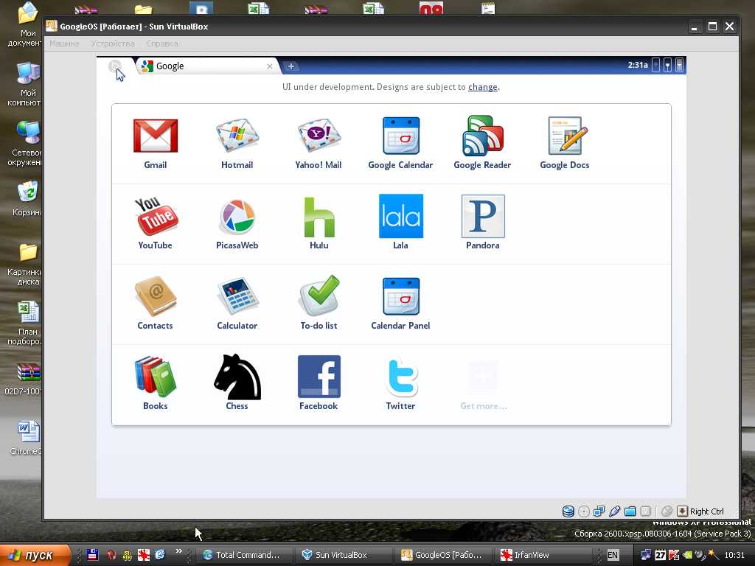Click the 'change' link in the notice

point(482,87)
